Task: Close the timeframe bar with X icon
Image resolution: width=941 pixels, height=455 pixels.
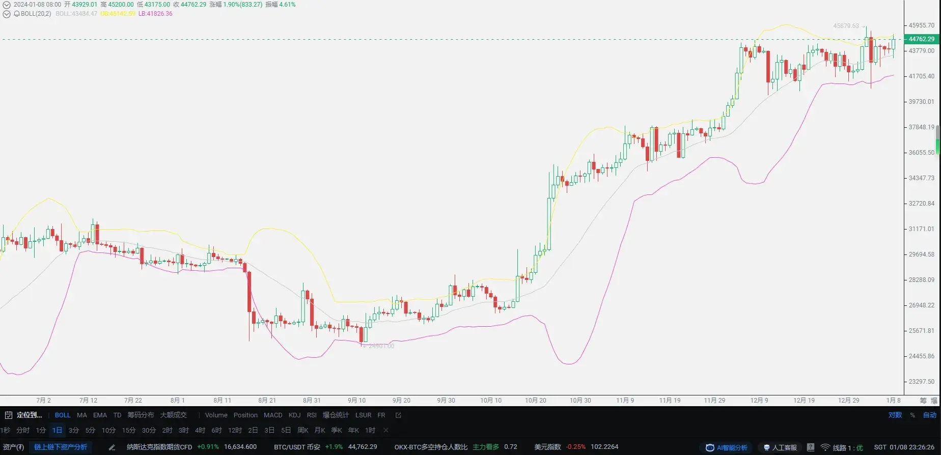Action: coord(386,431)
